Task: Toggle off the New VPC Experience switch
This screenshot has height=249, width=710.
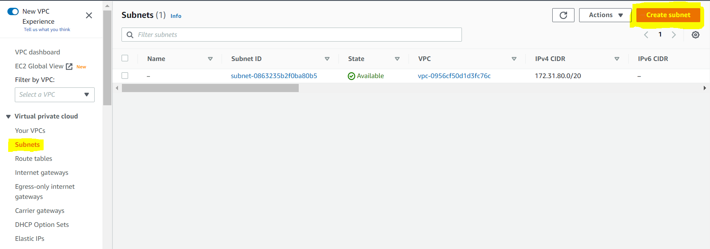Action: 13,11
